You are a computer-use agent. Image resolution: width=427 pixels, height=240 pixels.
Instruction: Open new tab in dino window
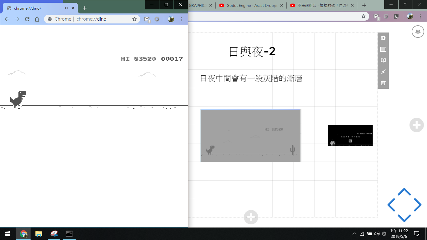click(85, 8)
